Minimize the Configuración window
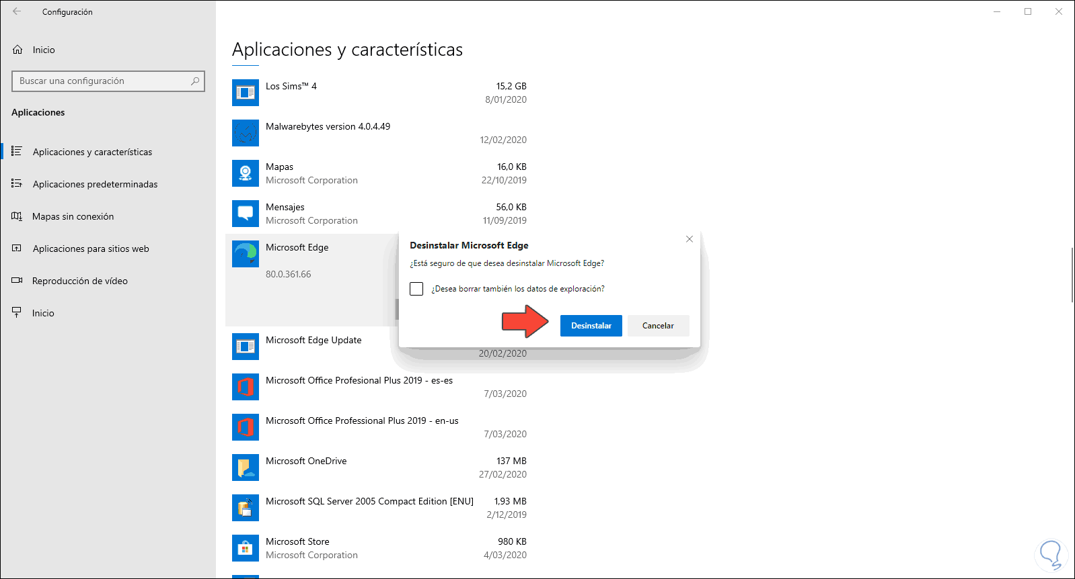 pyautogui.click(x=997, y=11)
